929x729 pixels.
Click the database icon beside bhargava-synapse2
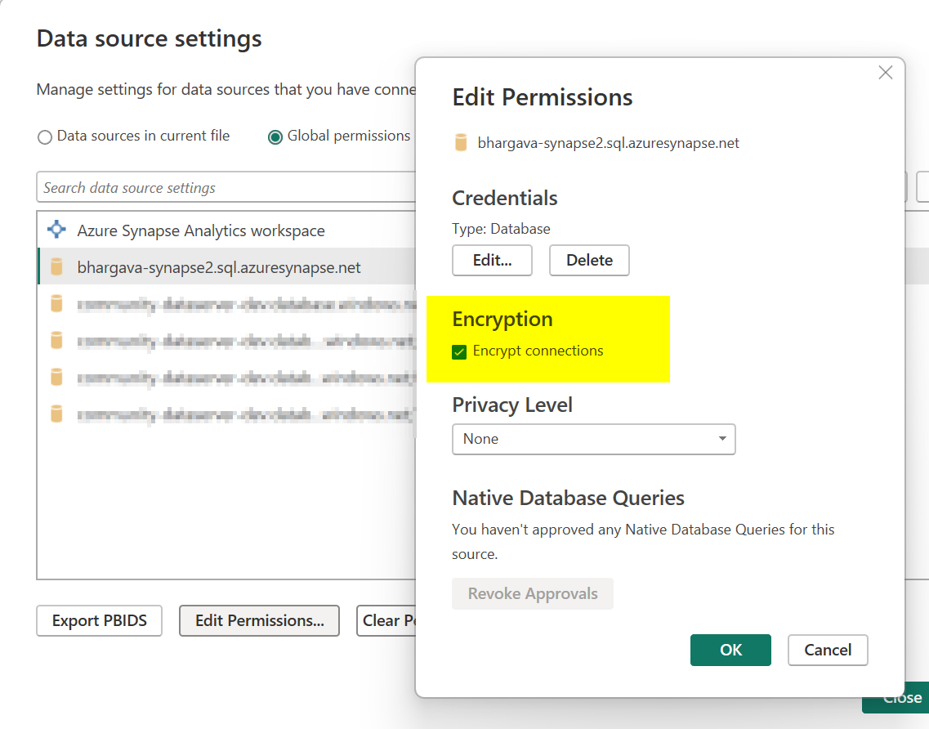[56, 267]
